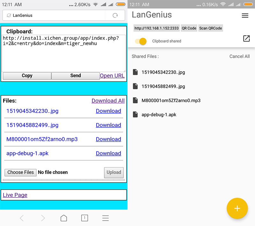The width and height of the screenshot is (255, 226).
Task: Open LanGenius app hamburger menu
Action: [x=245, y=16]
